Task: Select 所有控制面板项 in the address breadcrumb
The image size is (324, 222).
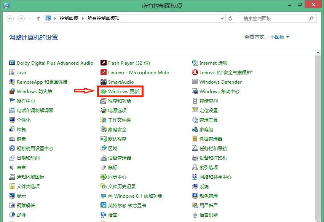Action: [104, 18]
